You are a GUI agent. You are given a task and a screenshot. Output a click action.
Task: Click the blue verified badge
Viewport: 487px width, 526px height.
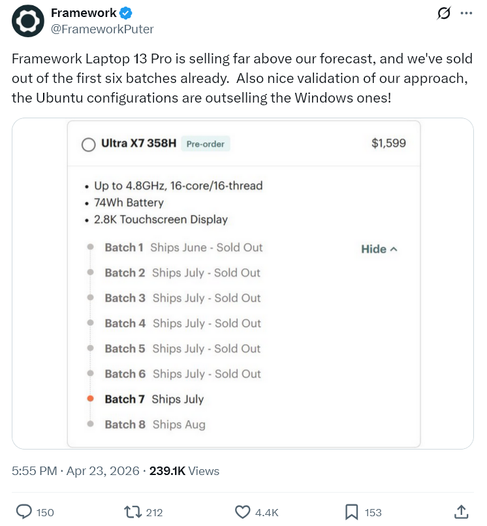click(126, 13)
